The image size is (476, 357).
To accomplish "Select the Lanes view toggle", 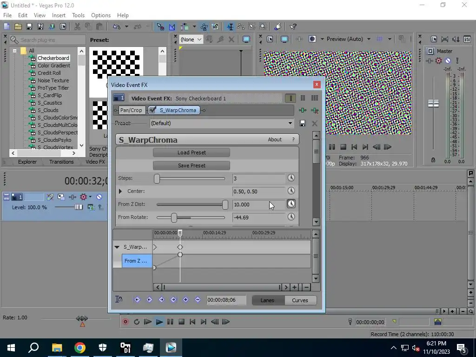I will (x=267, y=300).
